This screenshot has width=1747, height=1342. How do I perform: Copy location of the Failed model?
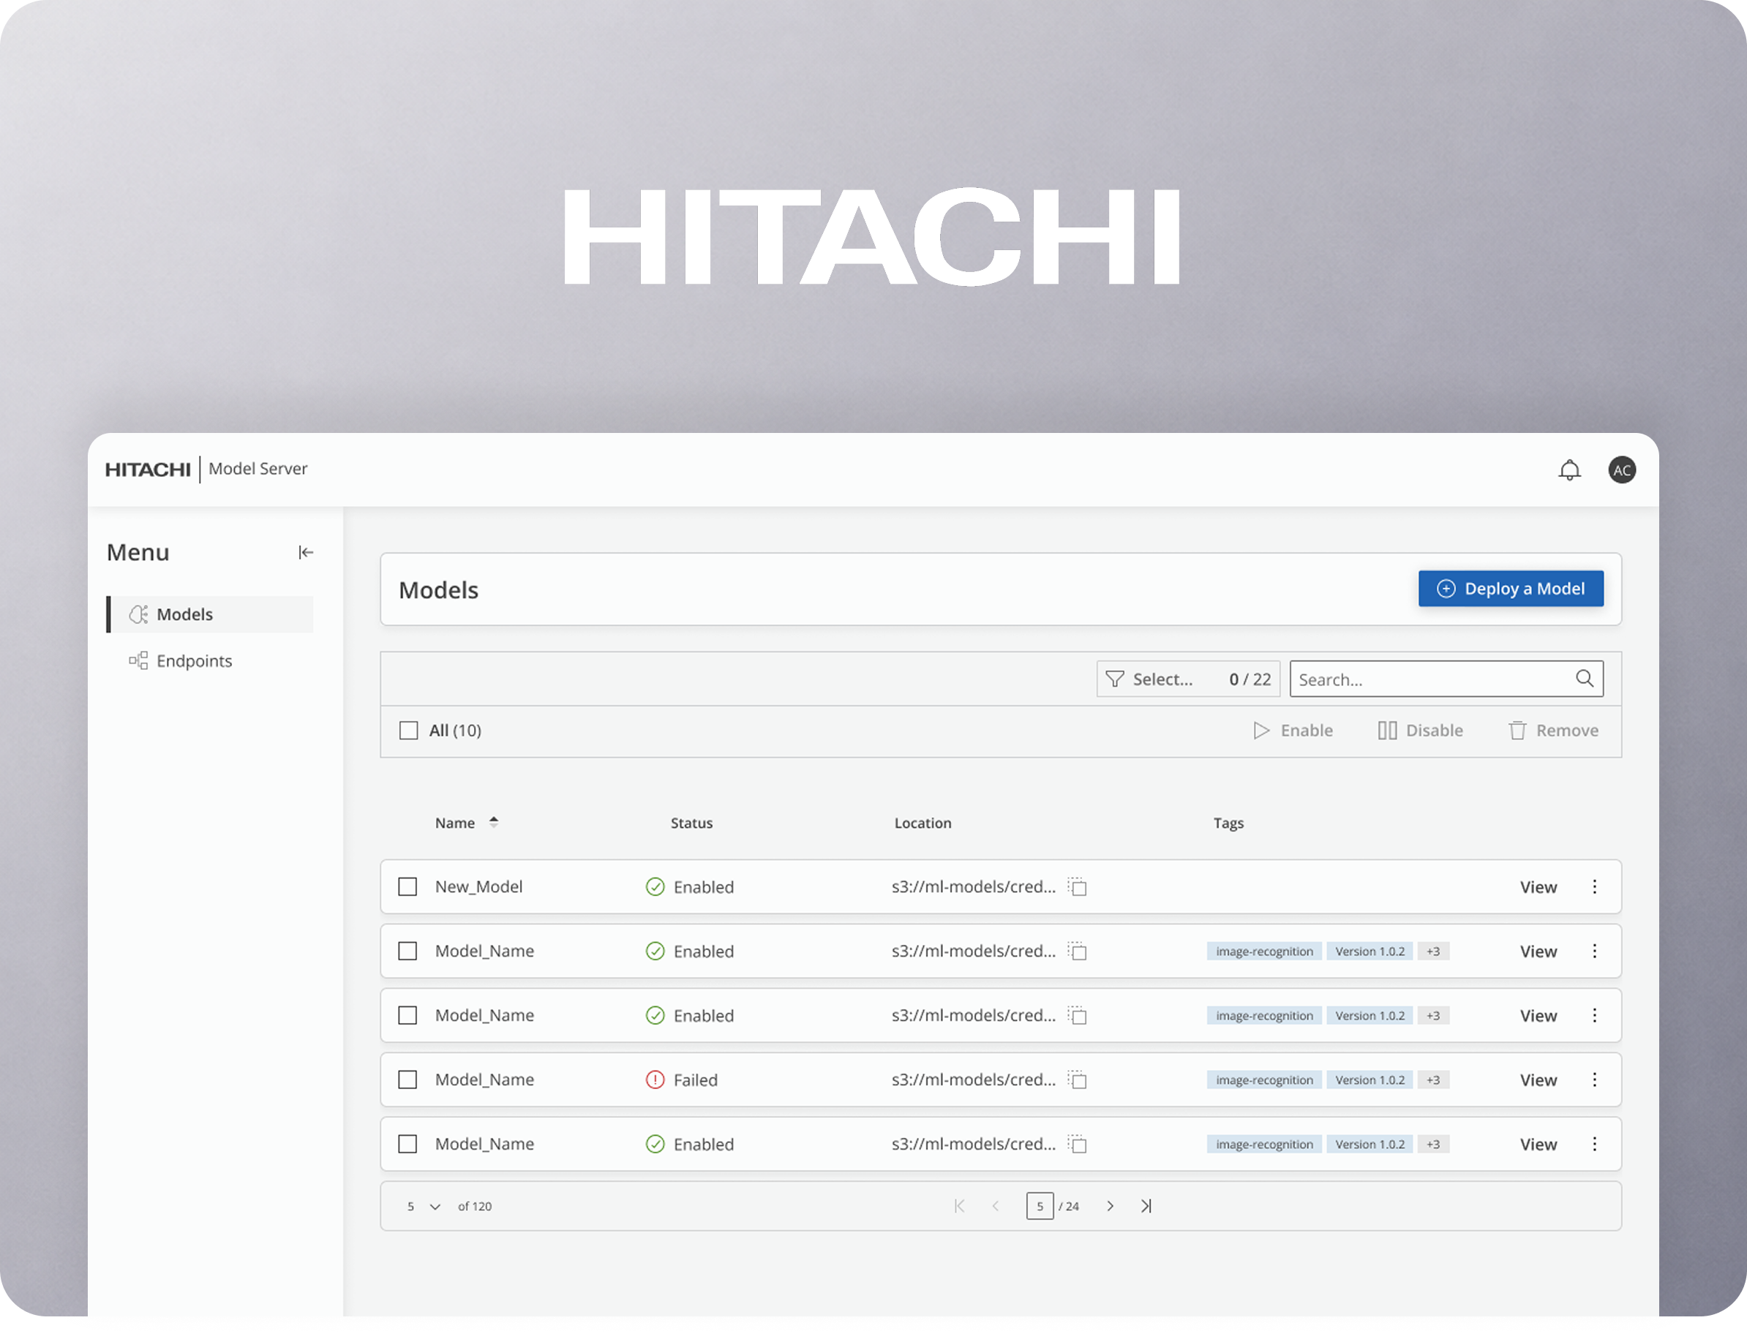[x=1078, y=1079]
